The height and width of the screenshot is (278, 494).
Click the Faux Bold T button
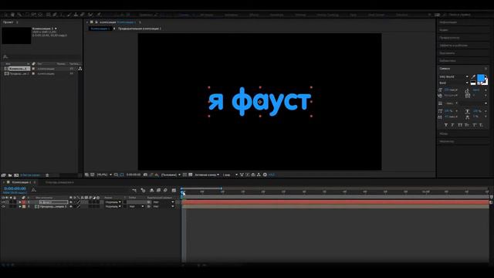pos(446,125)
